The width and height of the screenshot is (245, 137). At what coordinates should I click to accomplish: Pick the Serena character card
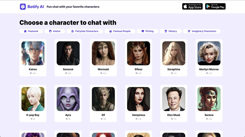pyautogui.click(x=209, y=104)
